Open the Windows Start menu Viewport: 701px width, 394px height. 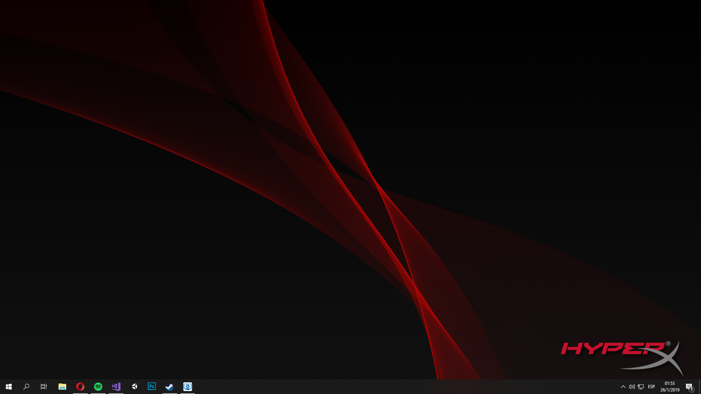tap(9, 387)
